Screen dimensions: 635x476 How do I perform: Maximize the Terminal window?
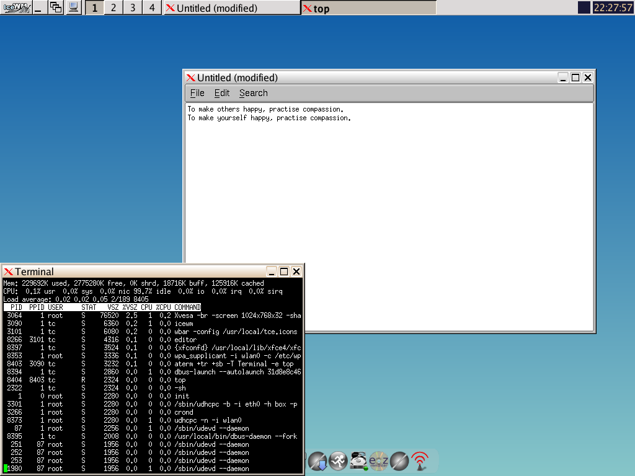click(284, 271)
